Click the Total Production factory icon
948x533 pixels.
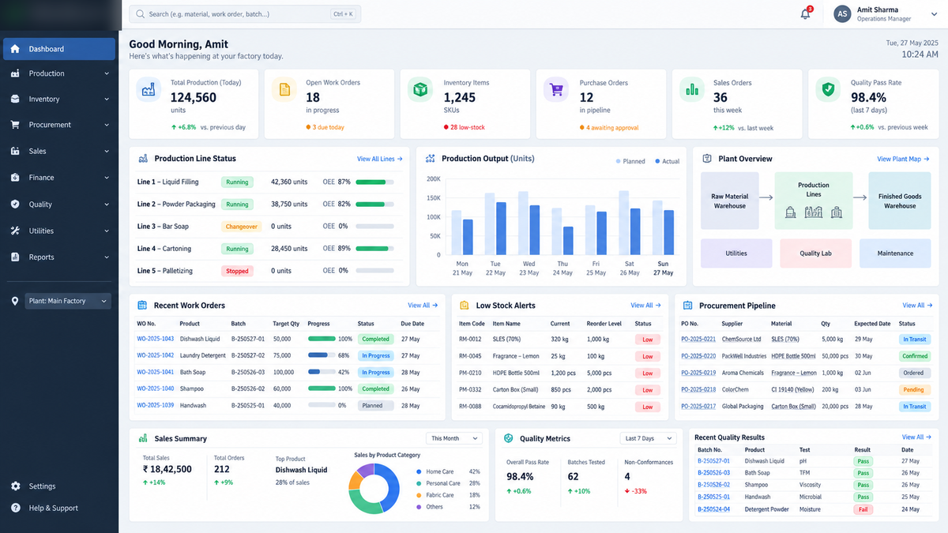point(148,89)
